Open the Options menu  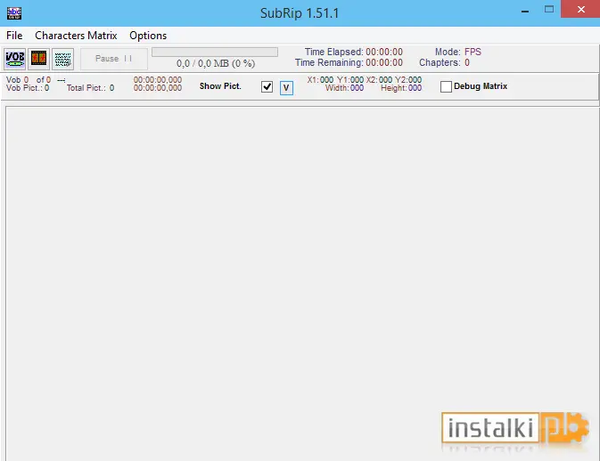pos(148,36)
